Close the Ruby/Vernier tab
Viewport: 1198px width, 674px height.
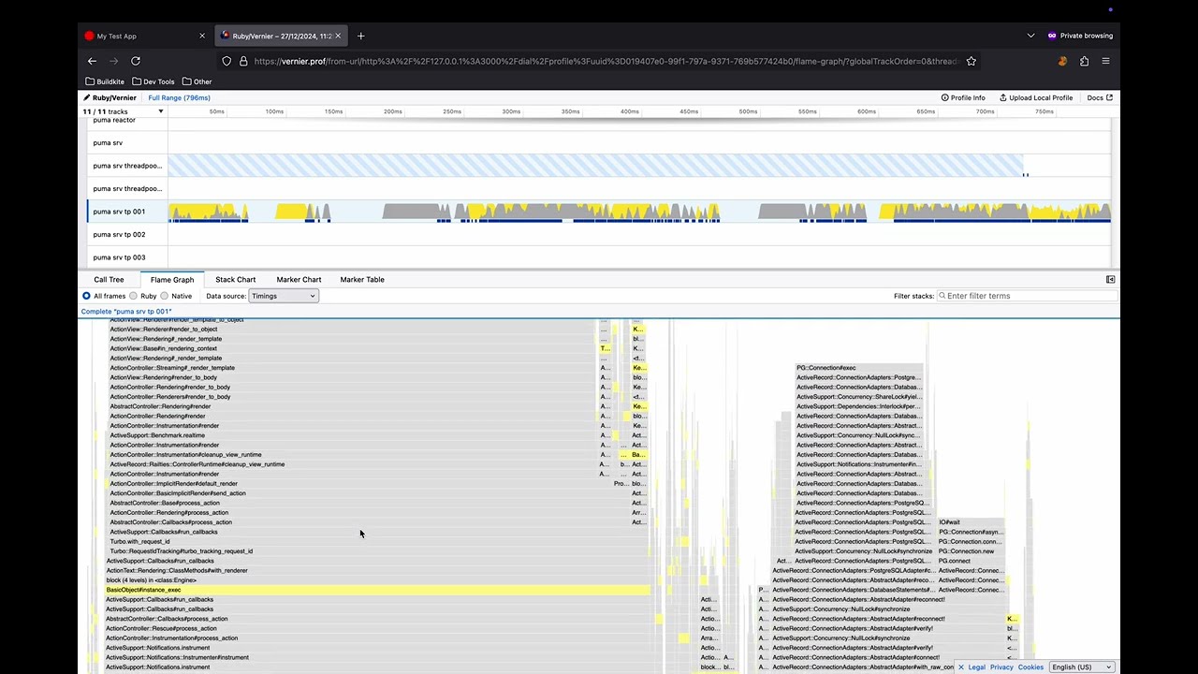(340, 36)
